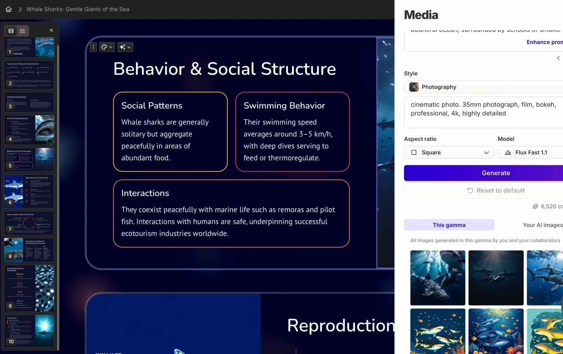Open the card's three-dot options menu
This screenshot has width=563, height=354.
(93, 47)
